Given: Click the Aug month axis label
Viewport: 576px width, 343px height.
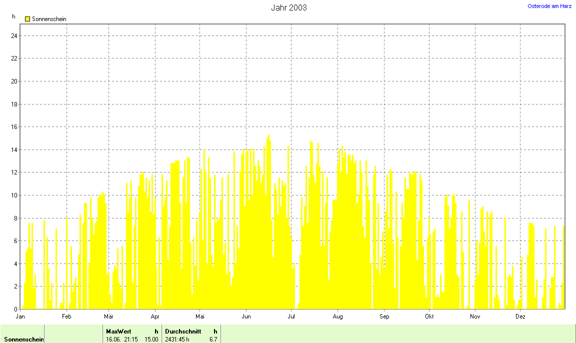Looking at the screenshot, I should pos(337,316).
